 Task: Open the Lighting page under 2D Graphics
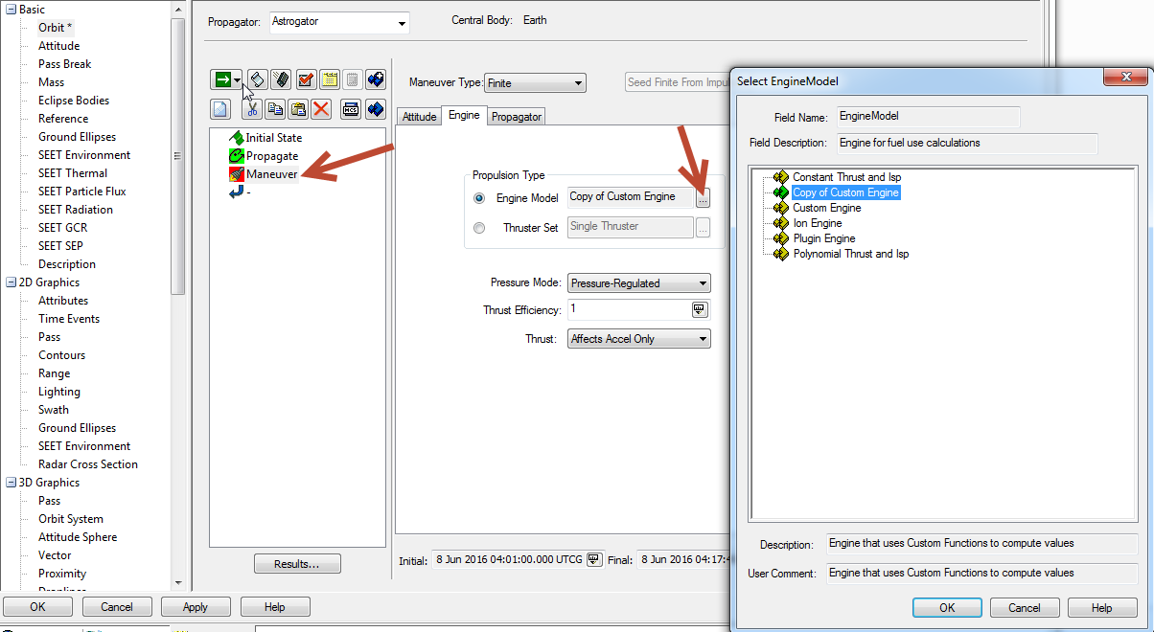59,392
